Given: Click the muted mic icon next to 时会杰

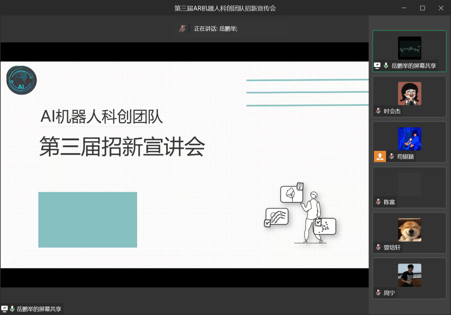Looking at the screenshot, I should coord(378,111).
